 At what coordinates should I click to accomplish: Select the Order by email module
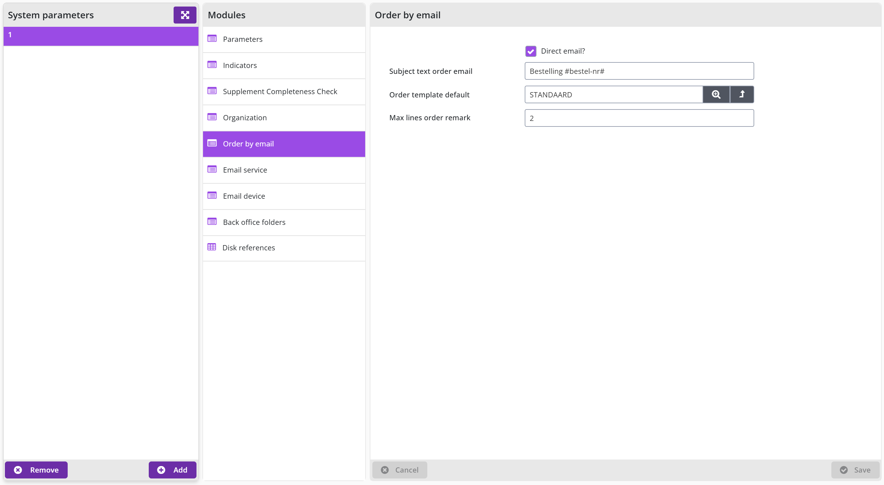click(284, 144)
